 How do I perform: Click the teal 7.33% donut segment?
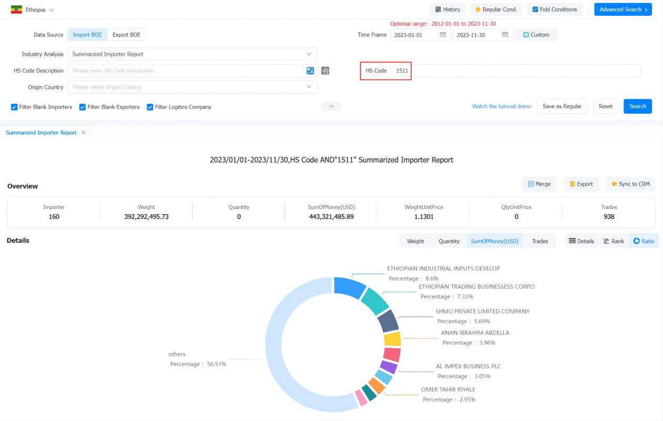click(x=376, y=301)
